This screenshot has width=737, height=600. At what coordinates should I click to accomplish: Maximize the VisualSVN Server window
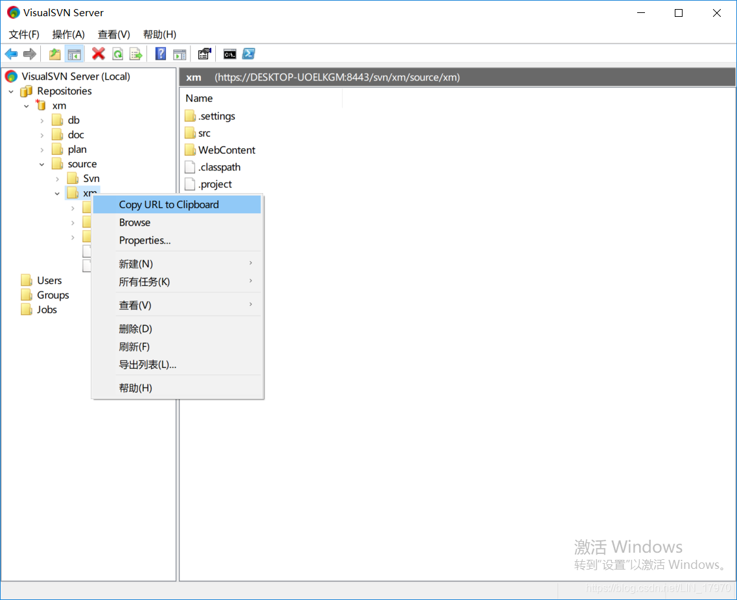(x=678, y=13)
